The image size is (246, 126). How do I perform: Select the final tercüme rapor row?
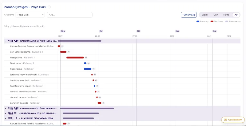[122, 86]
